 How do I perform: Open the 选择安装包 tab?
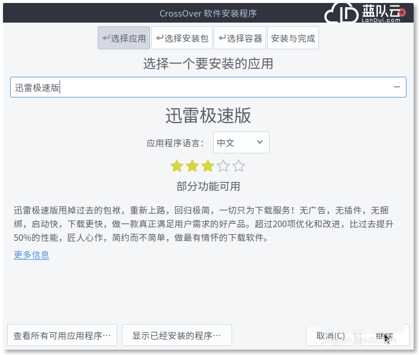(182, 38)
